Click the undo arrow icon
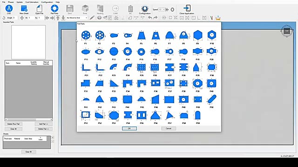298x167 pixels. tap(150, 18)
